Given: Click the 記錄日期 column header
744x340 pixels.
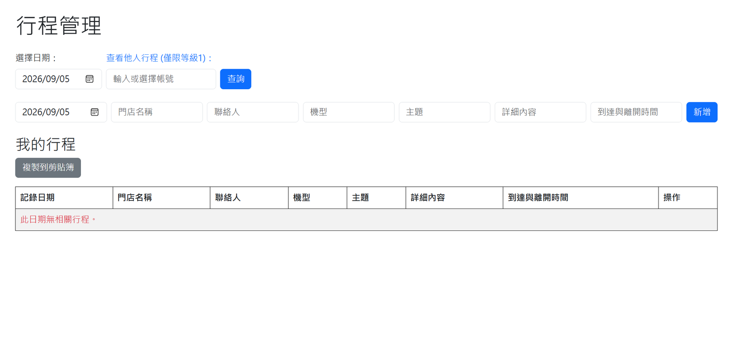Looking at the screenshot, I should [x=64, y=198].
